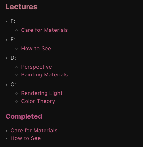This screenshot has height=147, width=143.
Task: Click the Lectures heading
Action: 22,7
